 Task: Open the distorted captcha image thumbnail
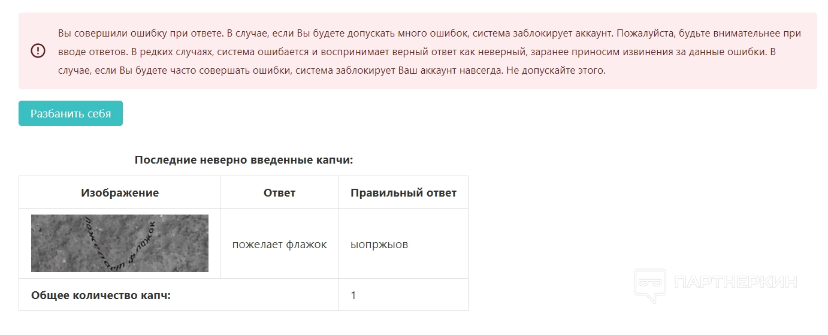120,243
